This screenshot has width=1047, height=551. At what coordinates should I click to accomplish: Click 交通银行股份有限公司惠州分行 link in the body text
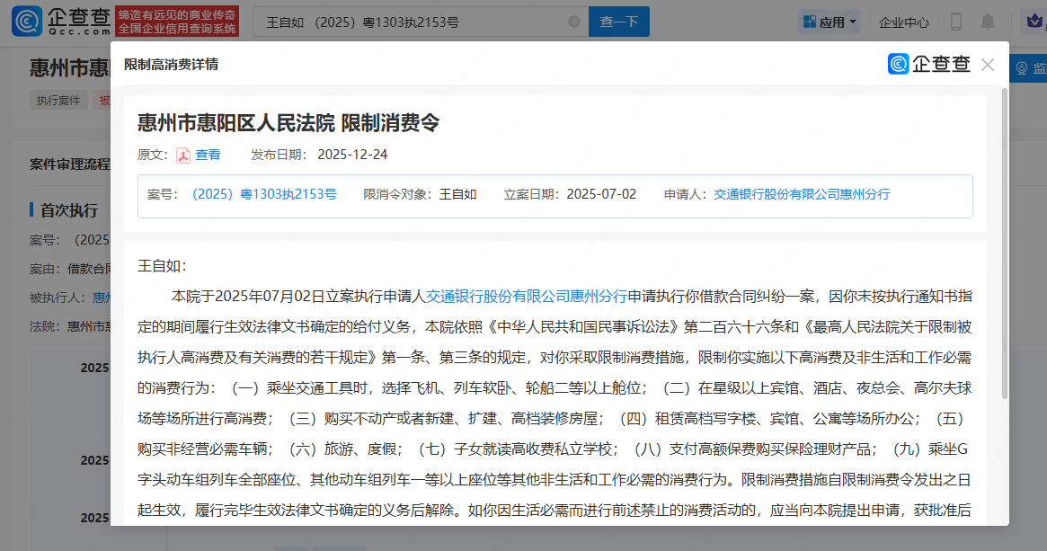click(x=526, y=295)
